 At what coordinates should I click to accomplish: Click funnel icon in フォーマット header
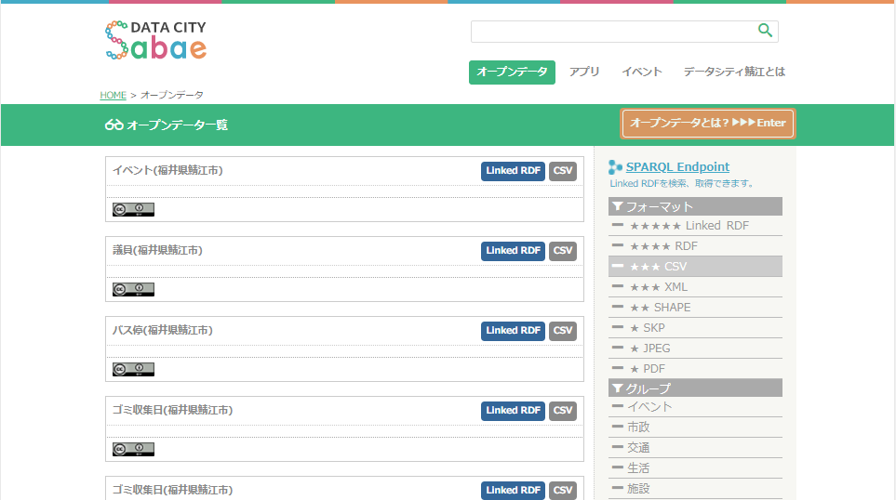click(617, 206)
